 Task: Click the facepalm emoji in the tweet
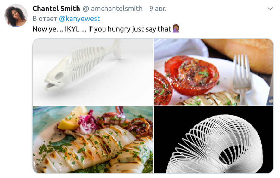[x=176, y=29]
